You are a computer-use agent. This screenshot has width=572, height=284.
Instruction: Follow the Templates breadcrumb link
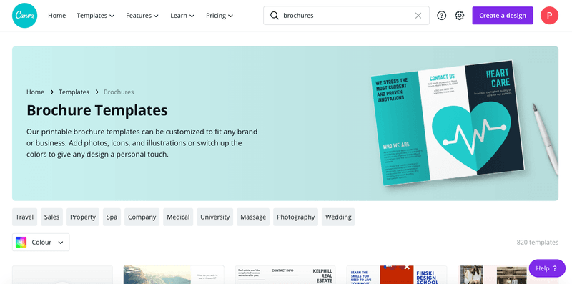click(74, 92)
